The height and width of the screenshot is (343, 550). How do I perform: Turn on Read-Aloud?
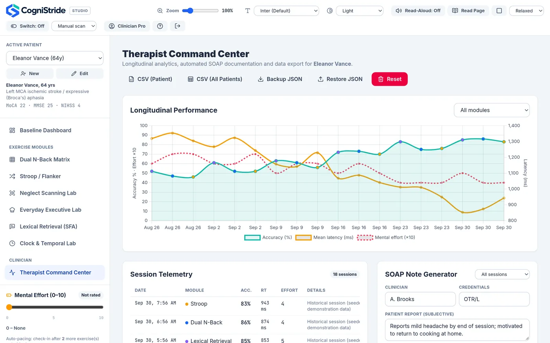pos(418,11)
